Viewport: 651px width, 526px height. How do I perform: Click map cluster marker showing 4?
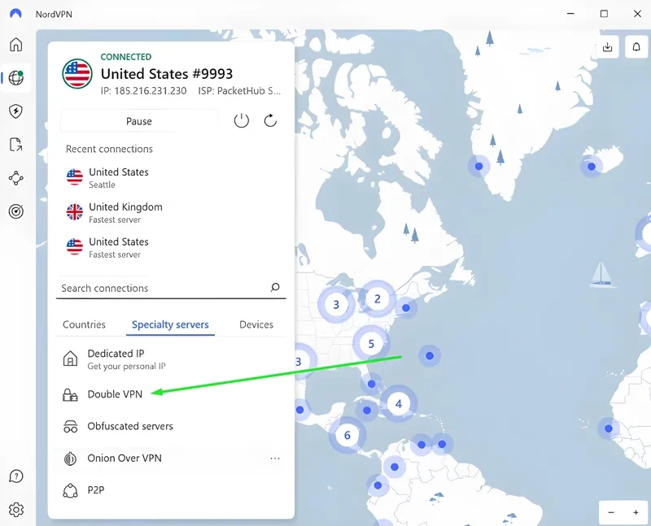pyautogui.click(x=399, y=403)
